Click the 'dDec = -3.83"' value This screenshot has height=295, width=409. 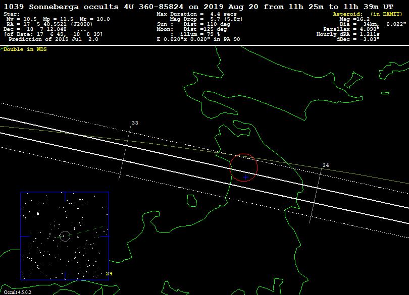(358, 39)
